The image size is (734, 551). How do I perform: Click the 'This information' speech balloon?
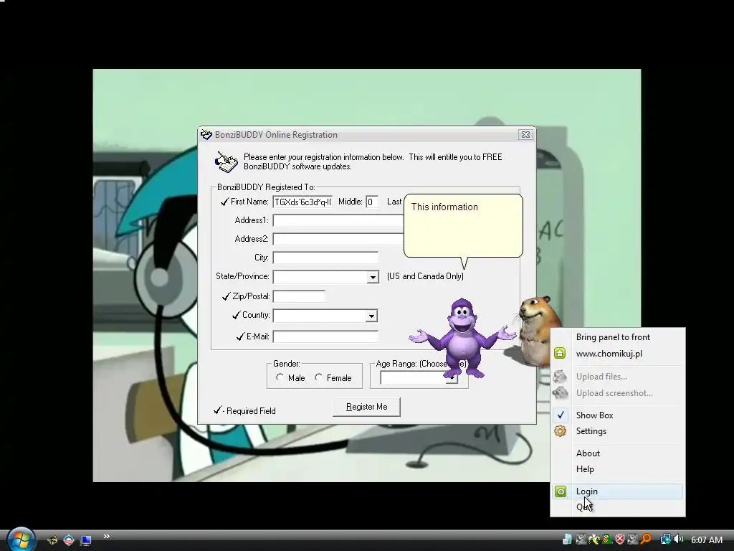pos(463,226)
